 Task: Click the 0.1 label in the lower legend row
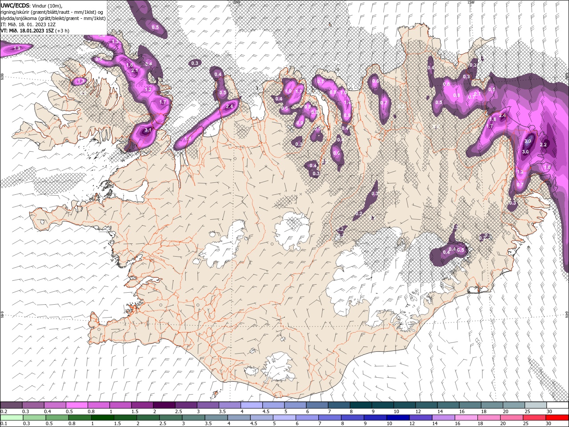click(x=4, y=424)
